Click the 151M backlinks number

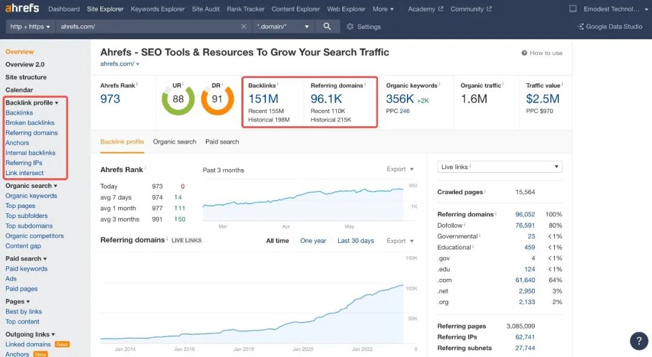point(263,99)
